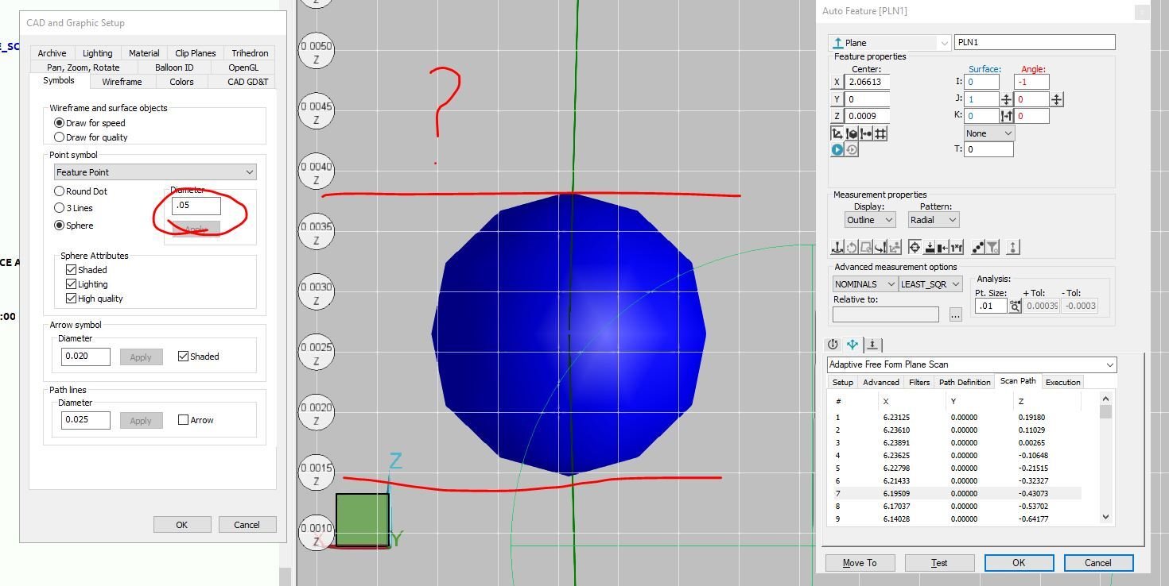The height and width of the screenshot is (586, 1169).
Task: Toggle polar/cartesian coordinates icon under Center
Action: 837,133
